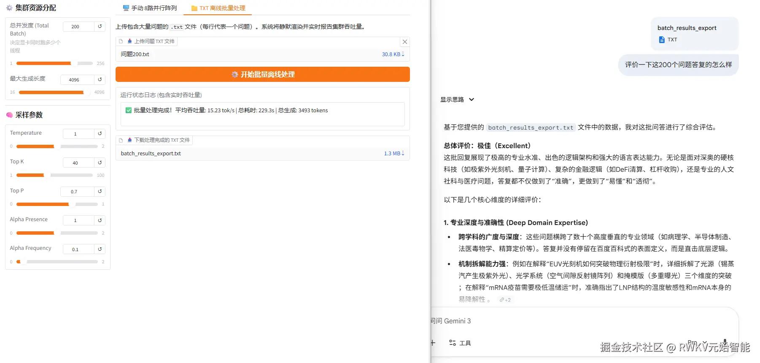Screen dimensions: 760x363
Task: Open the TXT file attachment icon in chat
Action: [x=662, y=40]
